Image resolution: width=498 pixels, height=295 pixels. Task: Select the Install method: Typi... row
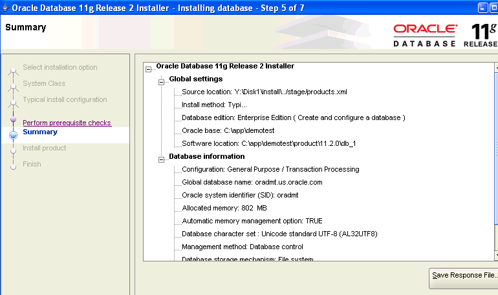214,105
